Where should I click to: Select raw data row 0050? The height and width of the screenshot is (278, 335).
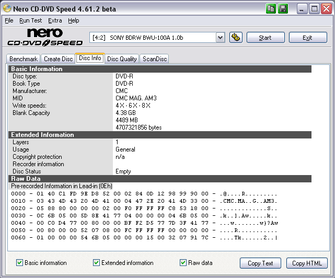[x=144, y=230]
